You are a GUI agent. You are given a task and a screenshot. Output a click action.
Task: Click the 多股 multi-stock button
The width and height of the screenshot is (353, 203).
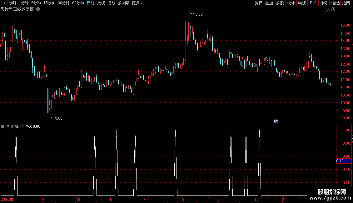(280, 3)
